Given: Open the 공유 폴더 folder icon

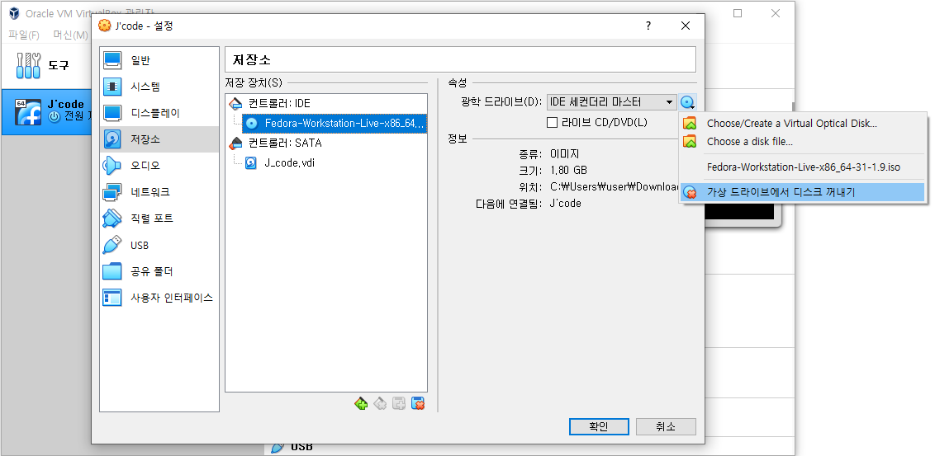Looking at the screenshot, I should [x=112, y=271].
